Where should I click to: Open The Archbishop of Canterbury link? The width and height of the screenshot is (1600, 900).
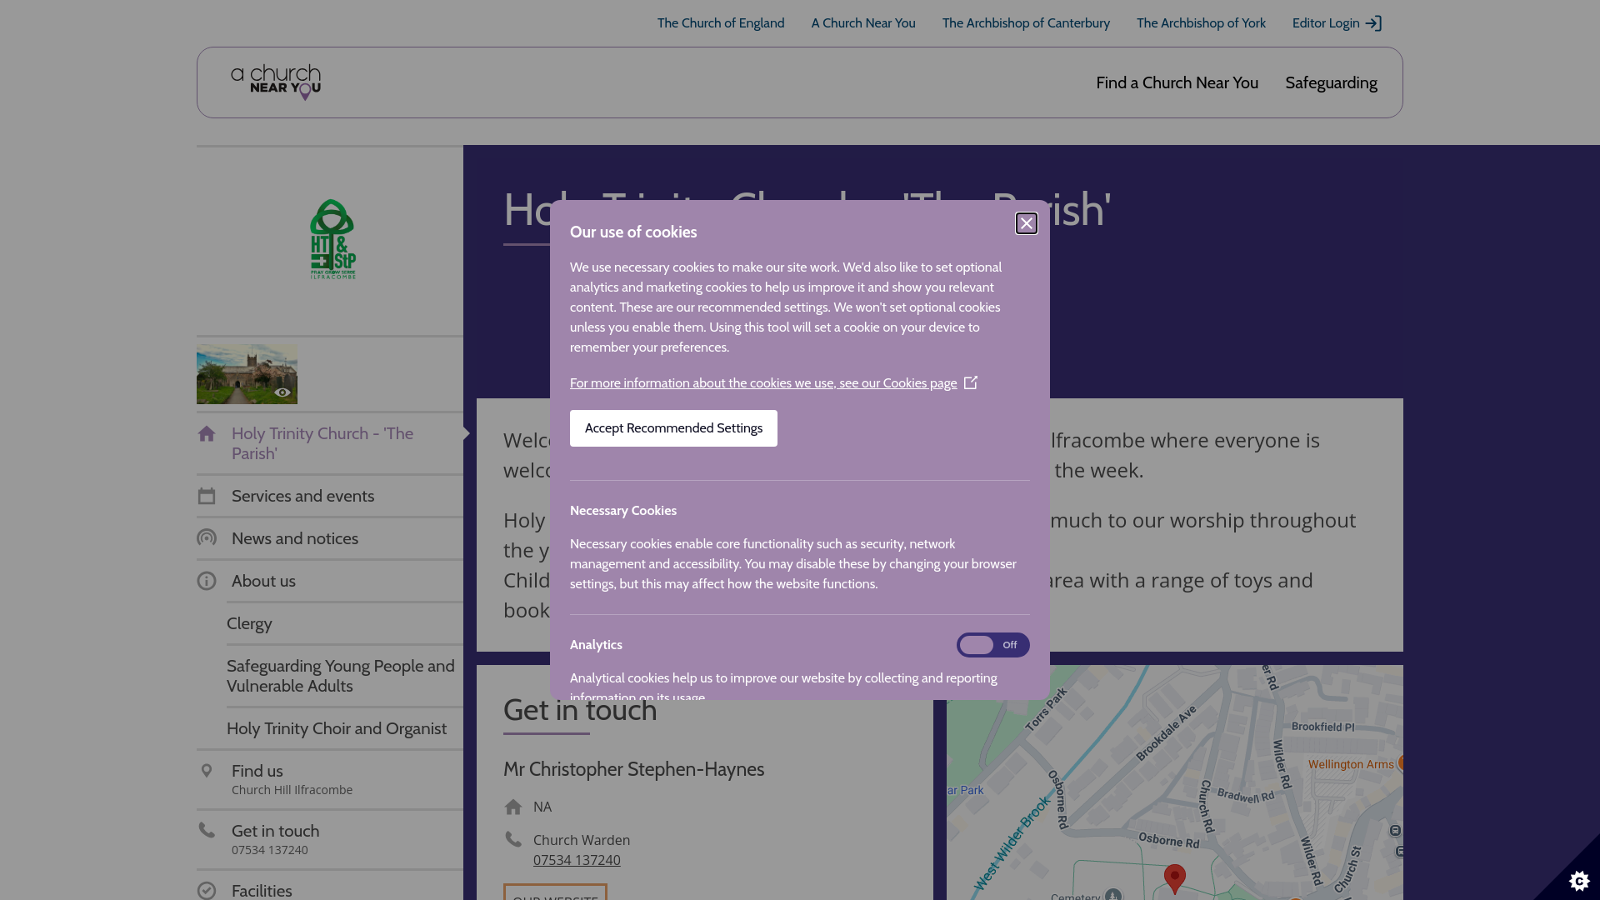pyautogui.click(x=1026, y=23)
